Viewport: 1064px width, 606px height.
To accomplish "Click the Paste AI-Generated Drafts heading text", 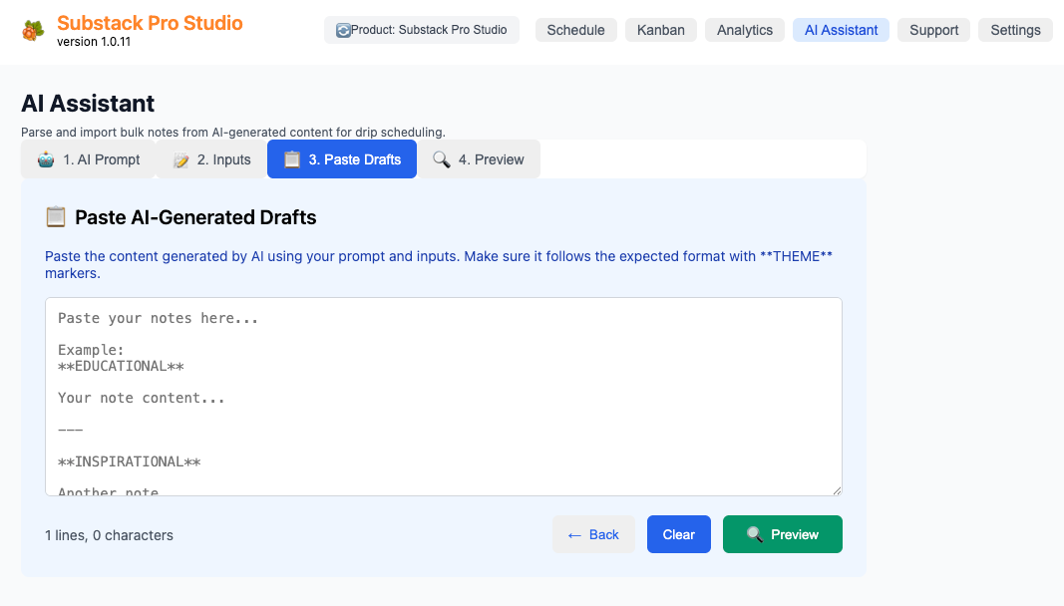I will (195, 217).
